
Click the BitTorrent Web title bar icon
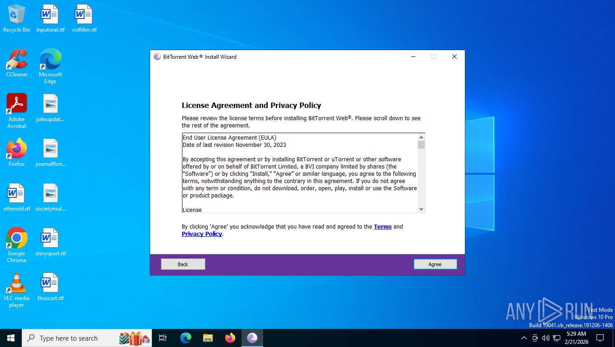point(157,57)
